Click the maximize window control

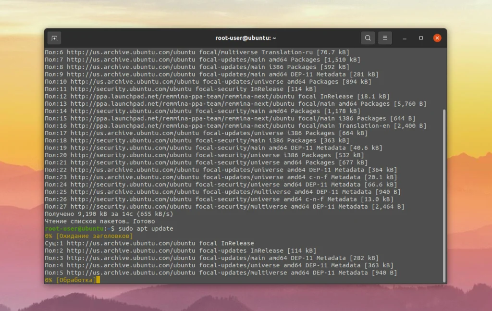click(420, 37)
